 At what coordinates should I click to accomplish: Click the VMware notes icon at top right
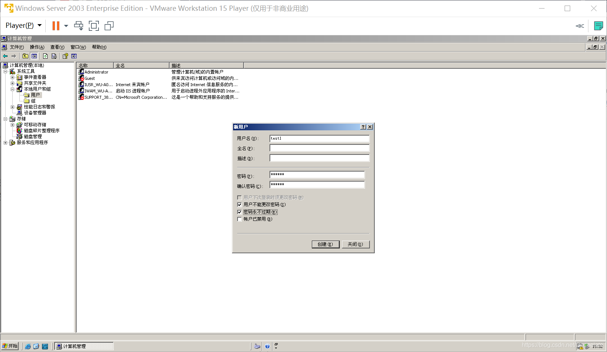click(598, 26)
